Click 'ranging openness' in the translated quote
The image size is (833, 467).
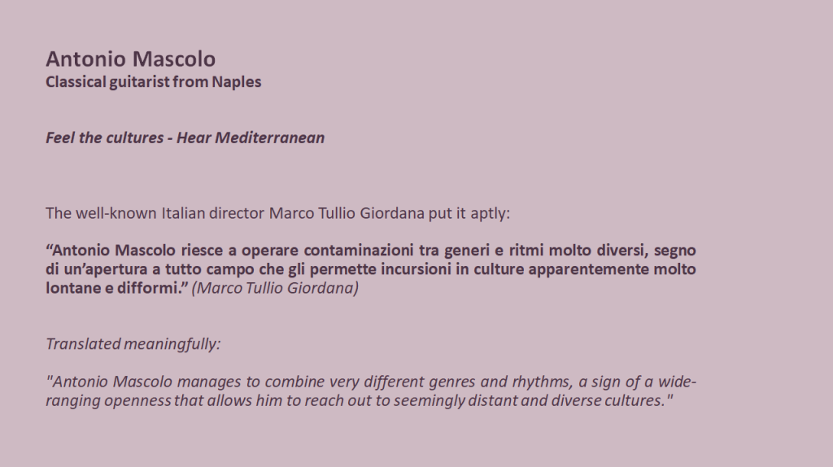(x=108, y=401)
